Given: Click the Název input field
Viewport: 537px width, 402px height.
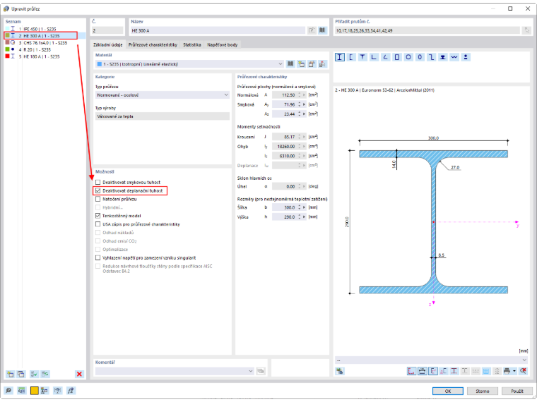Looking at the screenshot, I should [x=218, y=30].
